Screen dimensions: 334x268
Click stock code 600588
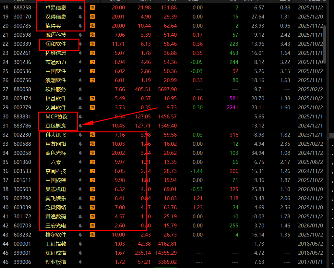[22, 144]
